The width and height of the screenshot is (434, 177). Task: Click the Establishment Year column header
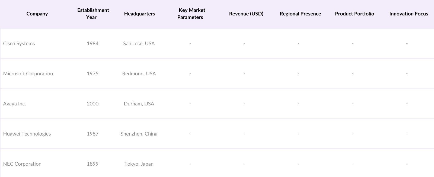(93, 14)
